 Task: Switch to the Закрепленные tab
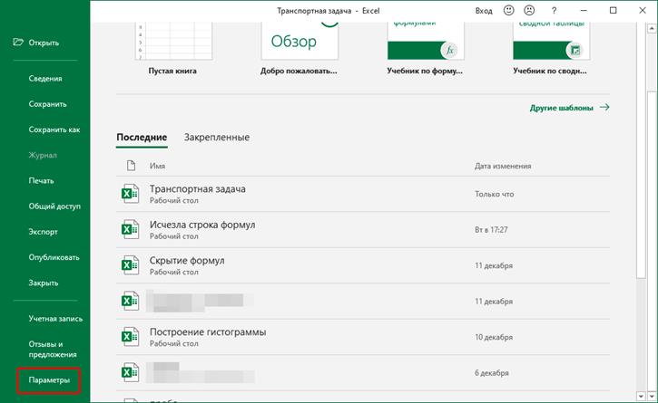(217, 138)
